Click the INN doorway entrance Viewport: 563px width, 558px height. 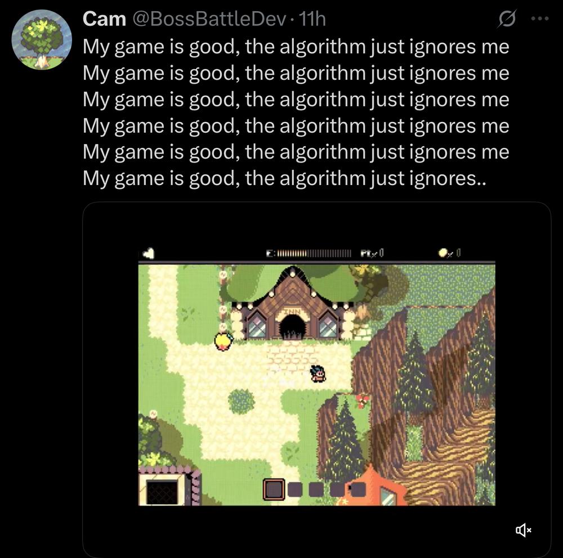292,328
